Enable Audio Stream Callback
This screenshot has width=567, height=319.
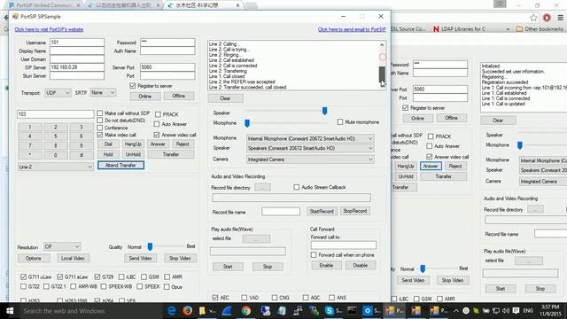click(x=297, y=187)
